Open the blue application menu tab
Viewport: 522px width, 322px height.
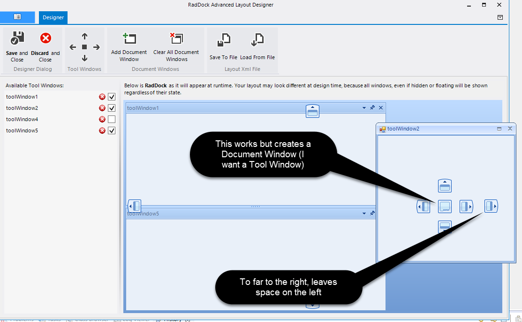tap(17, 17)
